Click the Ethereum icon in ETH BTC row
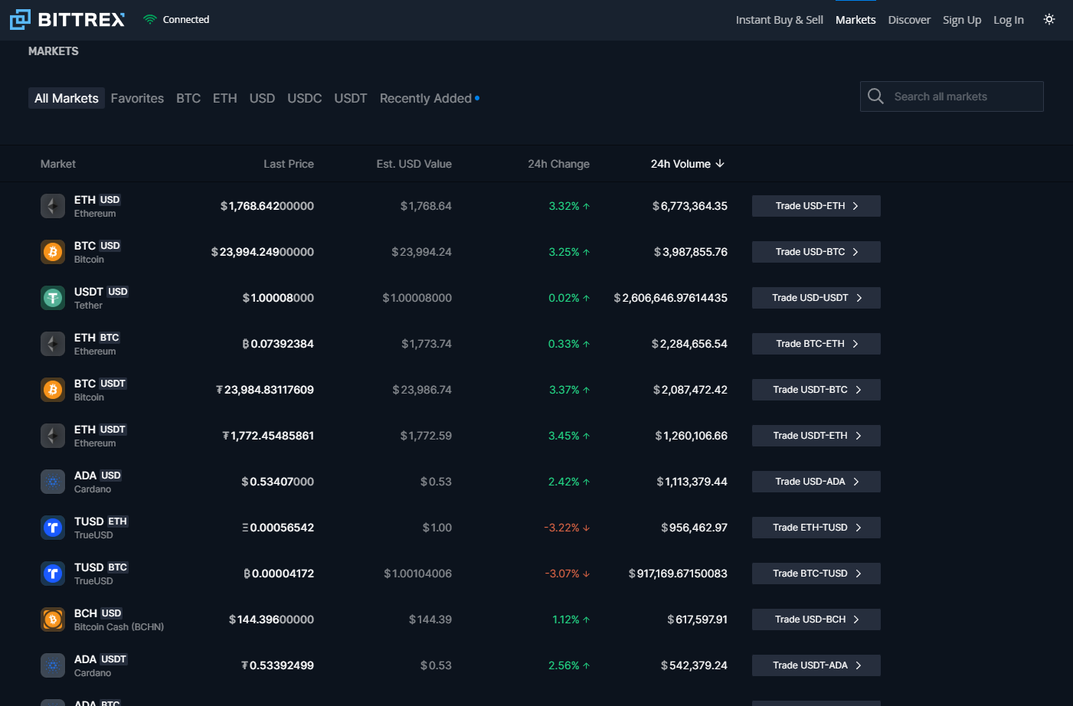The image size is (1073, 706). click(x=53, y=344)
